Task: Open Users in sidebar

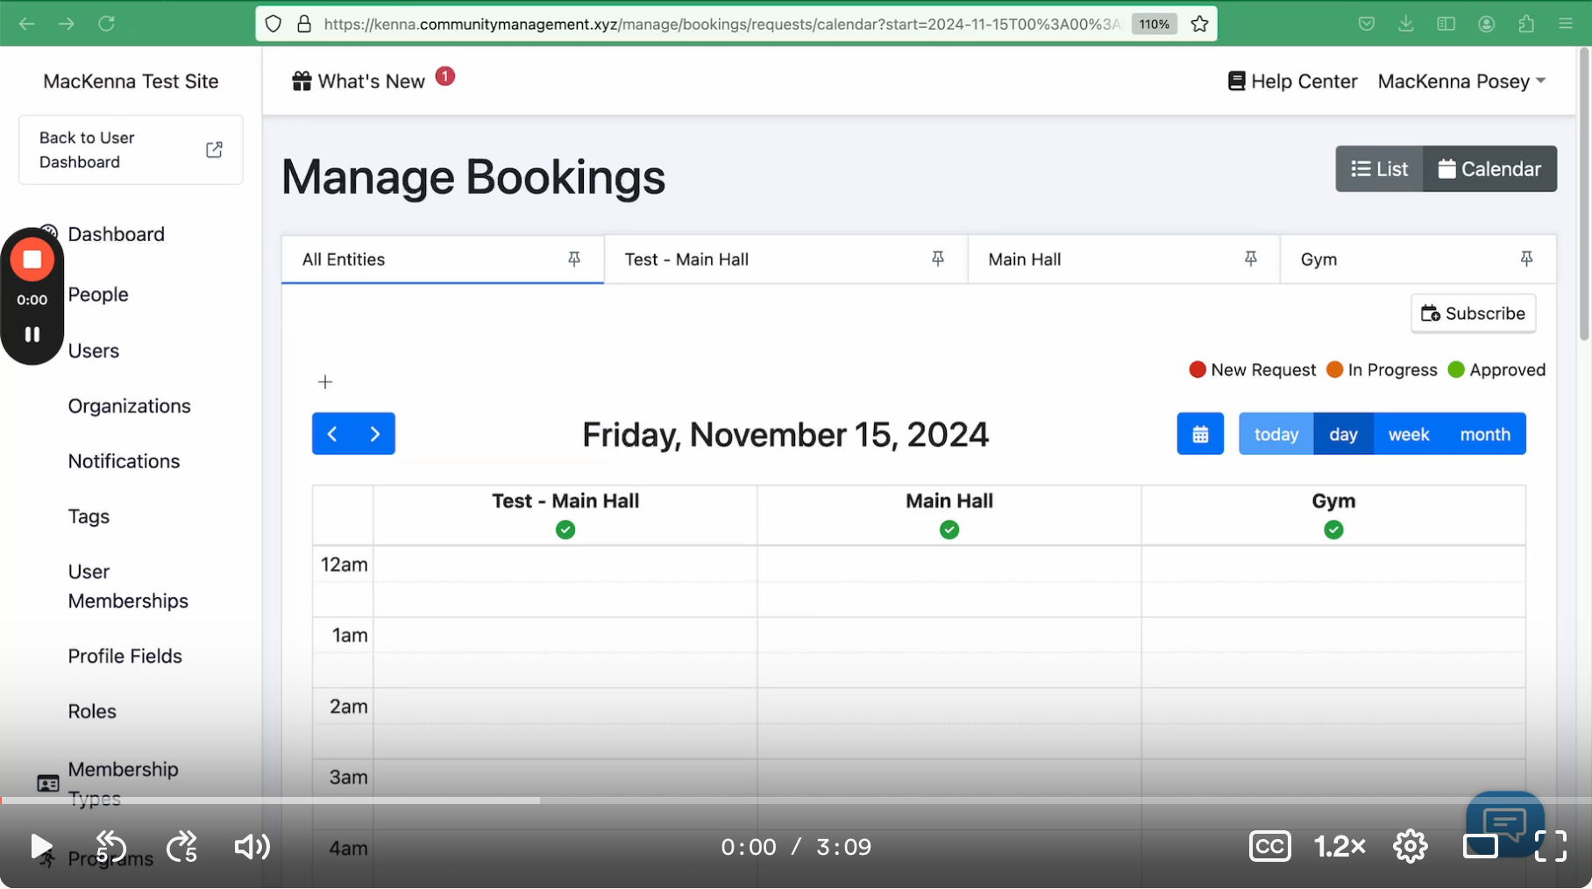Action: click(94, 351)
